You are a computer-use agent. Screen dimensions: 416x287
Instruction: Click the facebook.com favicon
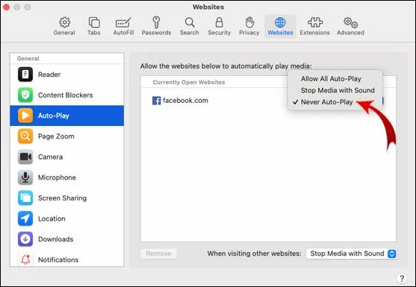[x=157, y=101]
